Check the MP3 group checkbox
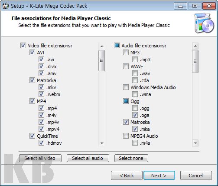 (x=126, y=53)
